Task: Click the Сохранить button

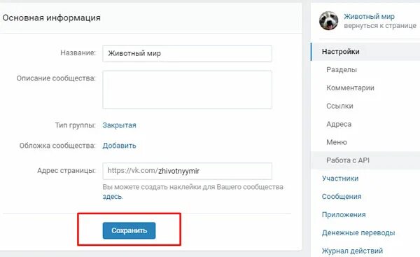Action: (x=129, y=230)
